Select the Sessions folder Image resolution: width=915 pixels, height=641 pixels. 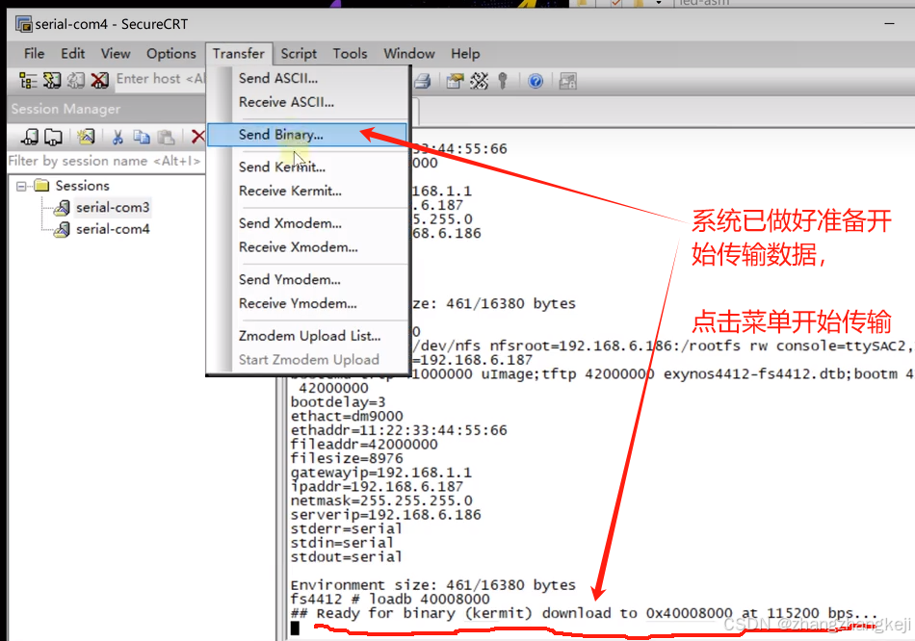click(x=82, y=186)
